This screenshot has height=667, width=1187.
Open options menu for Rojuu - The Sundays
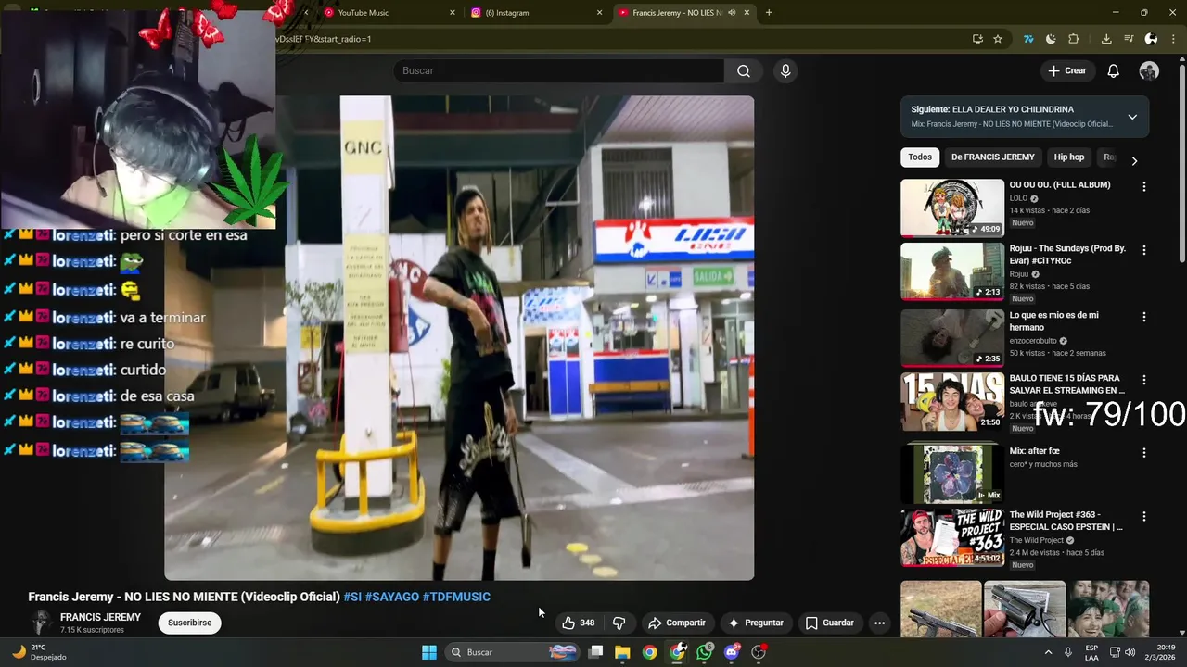click(1143, 250)
